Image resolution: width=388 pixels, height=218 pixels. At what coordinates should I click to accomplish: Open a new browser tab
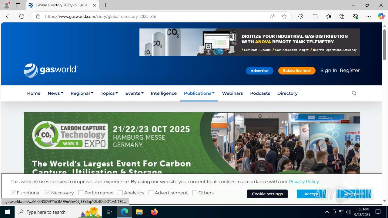(105, 5)
